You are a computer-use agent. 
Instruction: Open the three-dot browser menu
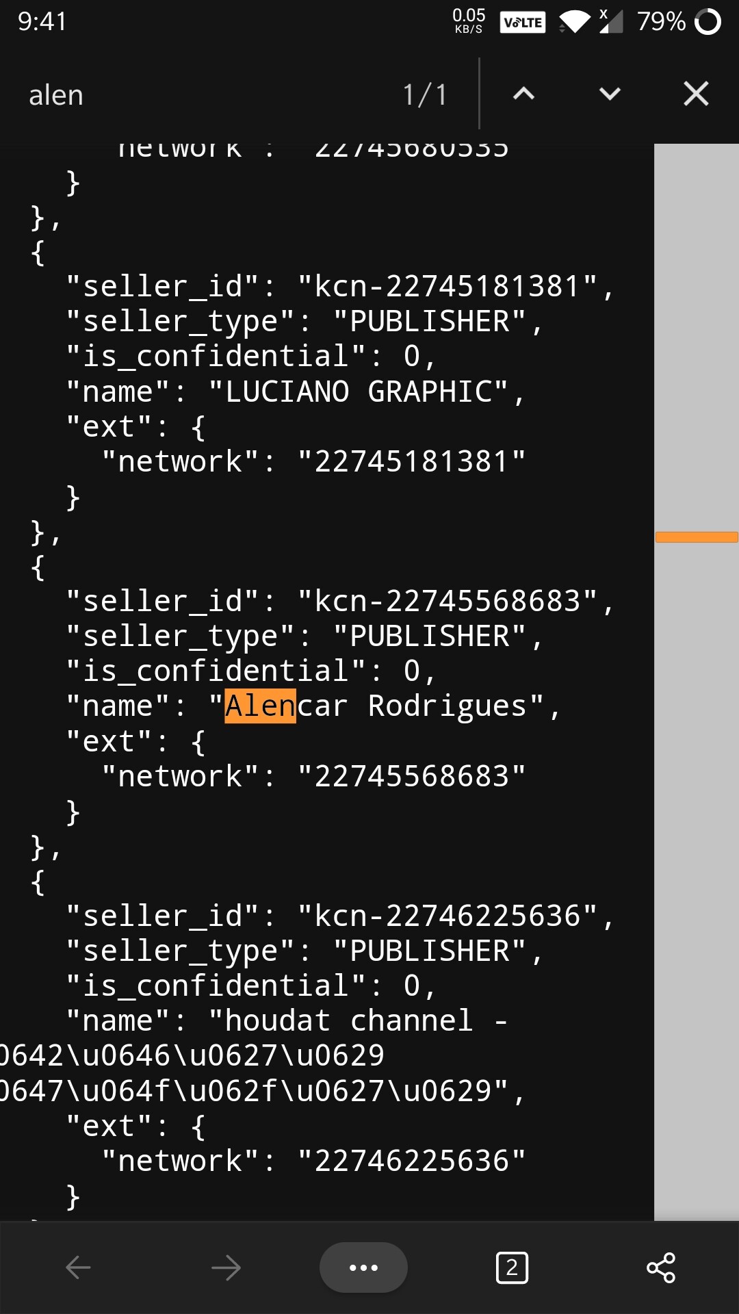[x=363, y=1267]
